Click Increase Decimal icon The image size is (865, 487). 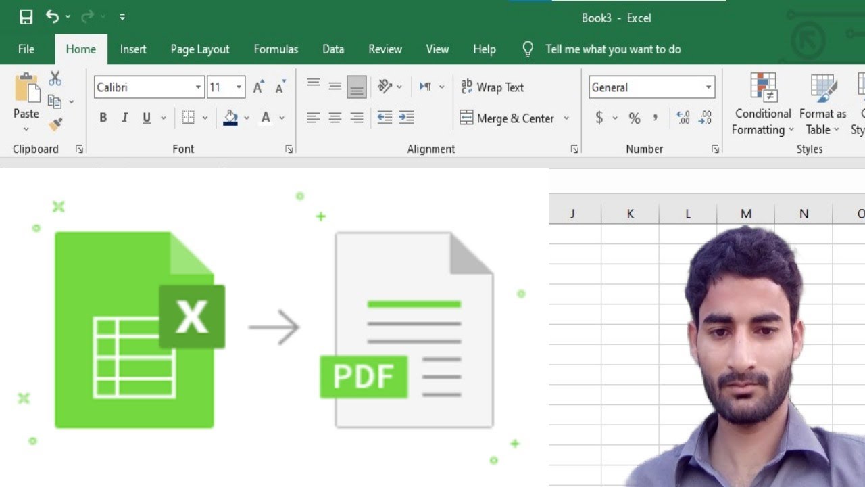coord(683,118)
